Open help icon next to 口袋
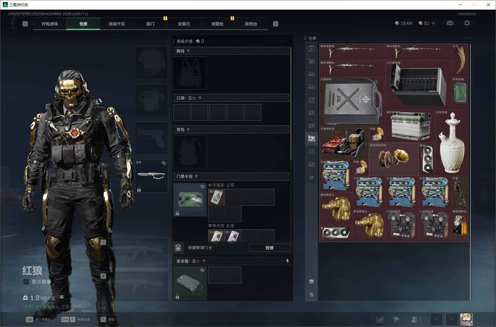This screenshot has height=327, width=496. (x=200, y=98)
